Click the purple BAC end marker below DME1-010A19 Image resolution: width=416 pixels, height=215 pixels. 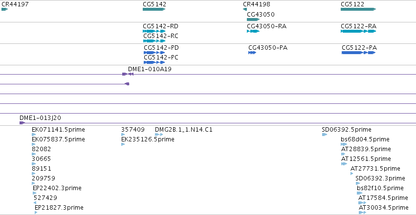pos(127,84)
